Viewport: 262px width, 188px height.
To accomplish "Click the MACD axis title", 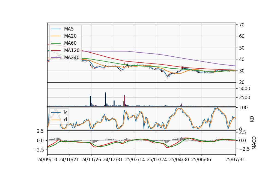I will 254,143.
